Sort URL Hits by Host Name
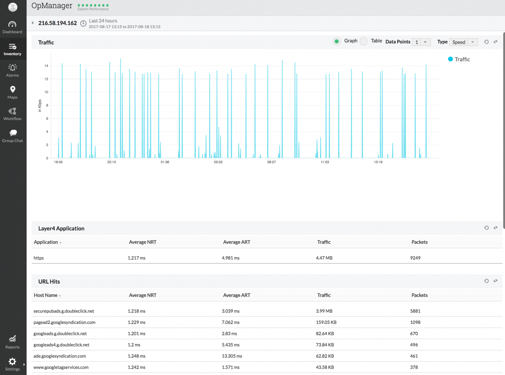This screenshot has width=505, height=375. click(46, 295)
